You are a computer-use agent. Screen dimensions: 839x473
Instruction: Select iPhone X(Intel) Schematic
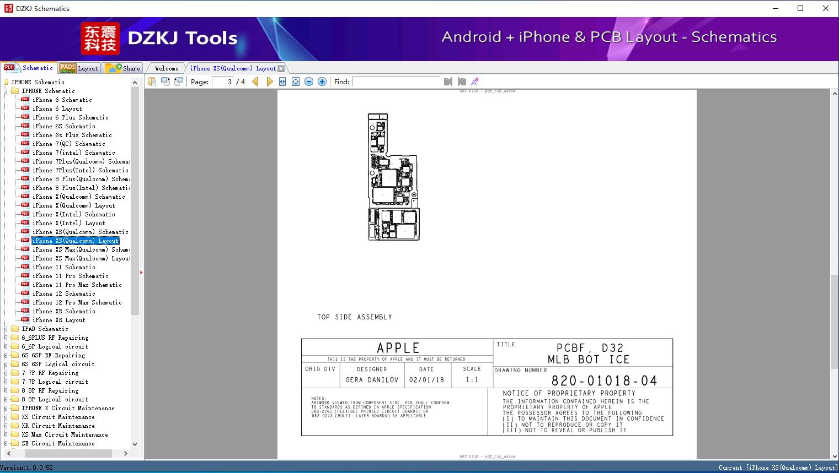point(73,214)
